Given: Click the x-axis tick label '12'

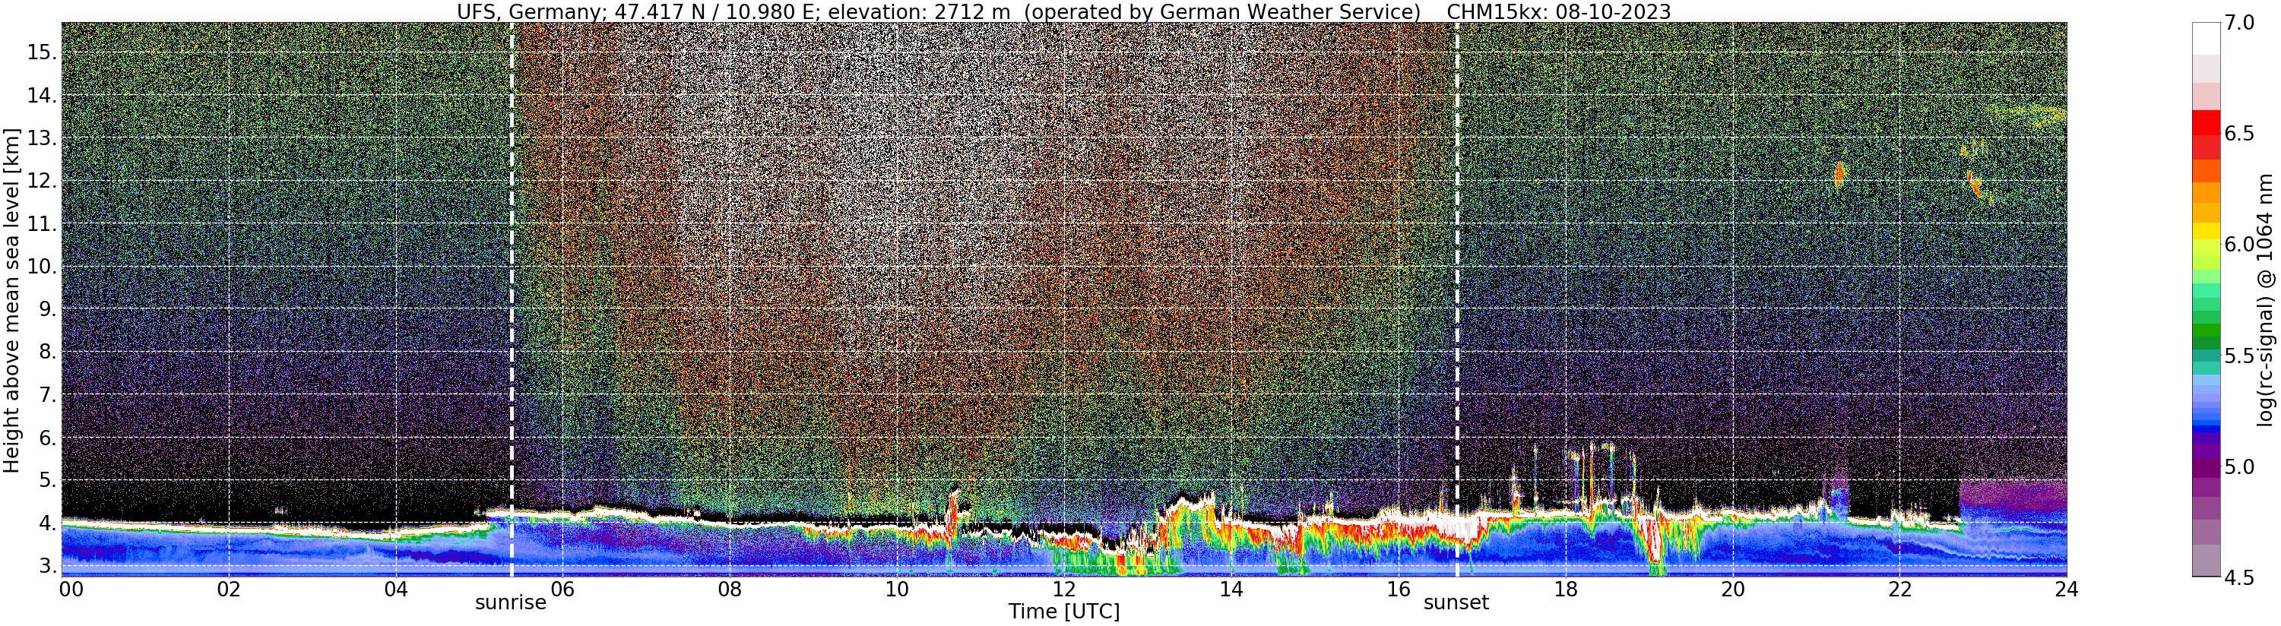Looking at the screenshot, I should (x=1063, y=590).
